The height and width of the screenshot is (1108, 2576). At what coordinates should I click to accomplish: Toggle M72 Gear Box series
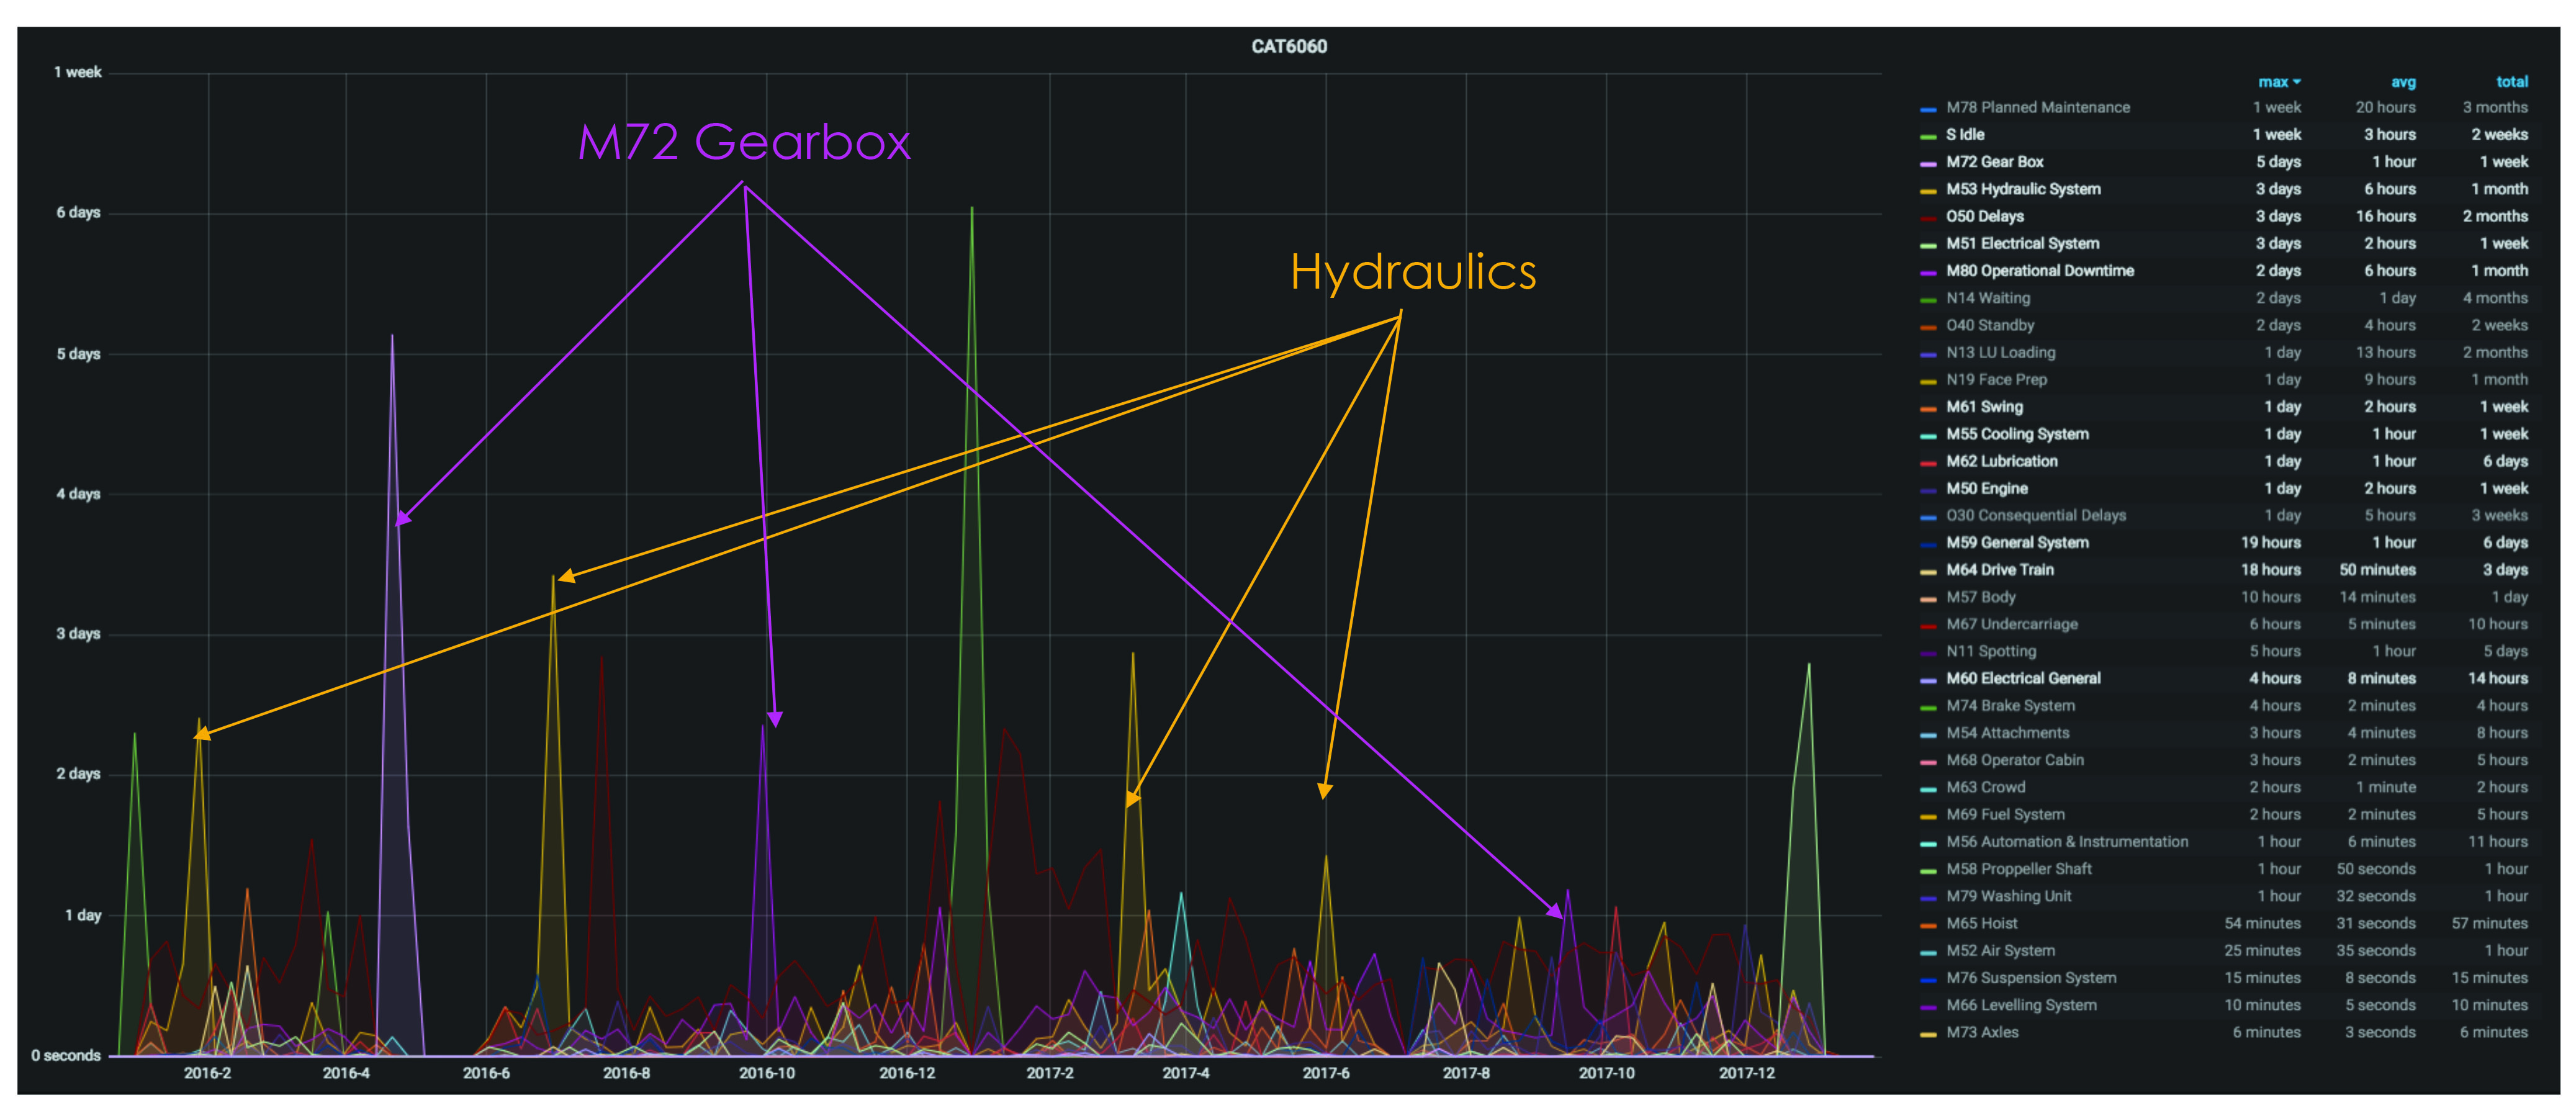(1994, 162)
